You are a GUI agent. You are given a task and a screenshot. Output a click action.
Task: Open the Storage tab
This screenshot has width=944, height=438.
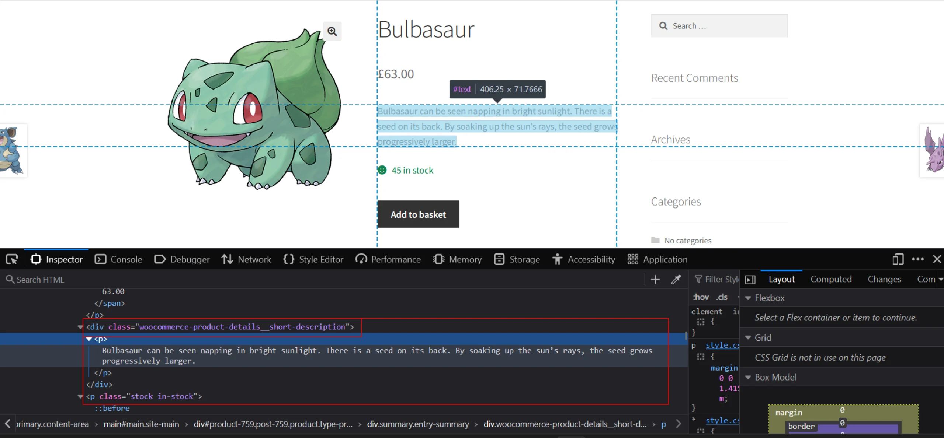517,259
